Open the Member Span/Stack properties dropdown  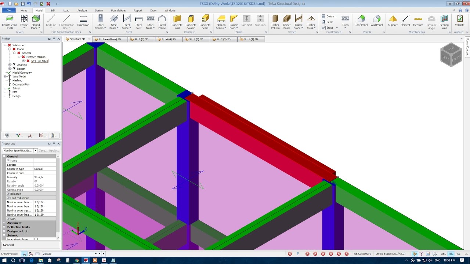coord(35,150)
